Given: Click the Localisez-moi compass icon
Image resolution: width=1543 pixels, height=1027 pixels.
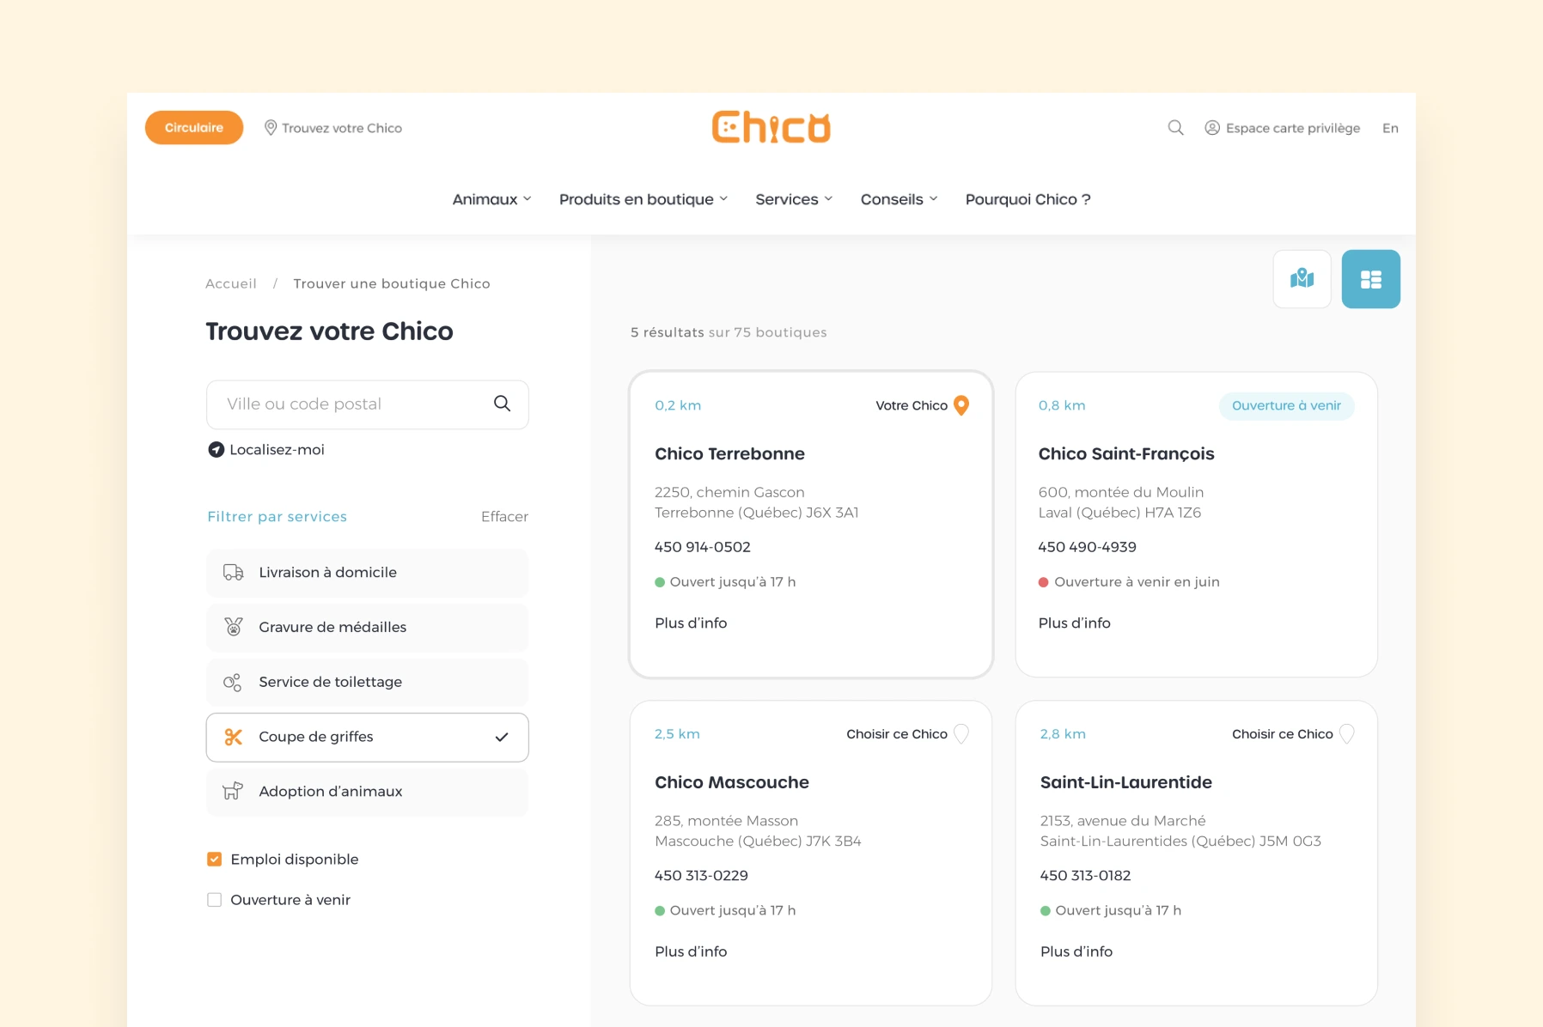Looking at the screenshot, I should pyautogui.click(x=217, y=450).
